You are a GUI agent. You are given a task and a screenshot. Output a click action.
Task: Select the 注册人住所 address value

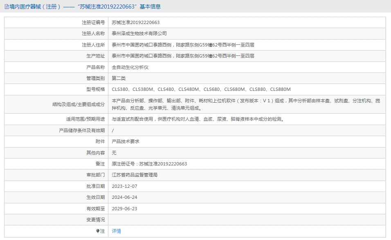(183, 45)
